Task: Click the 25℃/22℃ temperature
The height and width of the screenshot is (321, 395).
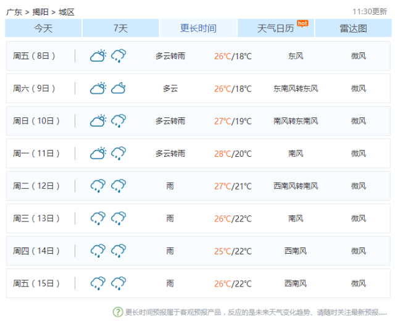Action: click(x=233, y=251)
